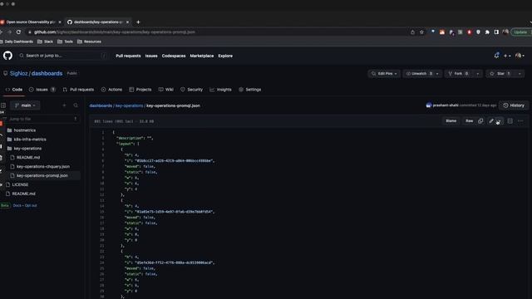Switch to 'Open source Observability' browser tab
532x299 pixels.
[x=31, y=22]
